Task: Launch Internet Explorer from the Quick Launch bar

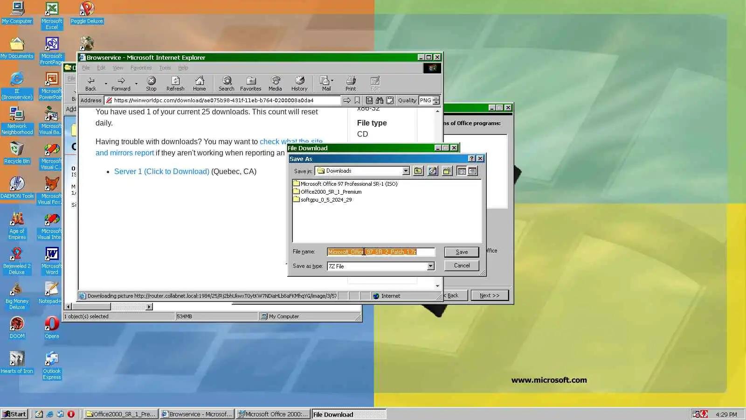Action: tap(49, 414)
